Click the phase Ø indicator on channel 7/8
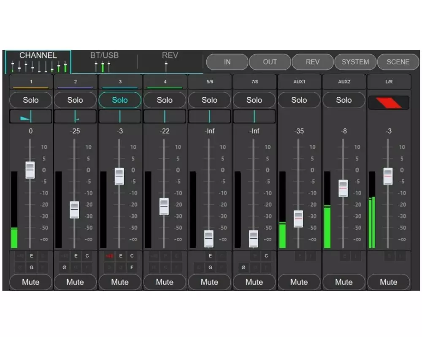 point(243,267)
